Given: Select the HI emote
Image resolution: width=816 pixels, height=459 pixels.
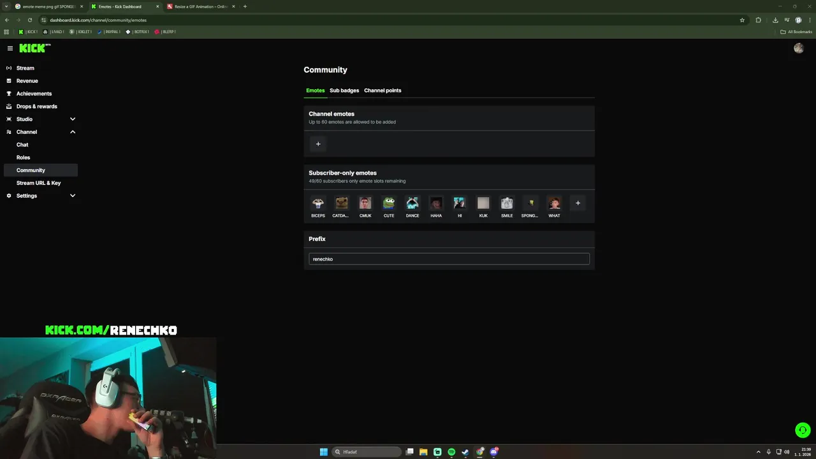Looking at the screenshot, I should click(x=460, y=203).
